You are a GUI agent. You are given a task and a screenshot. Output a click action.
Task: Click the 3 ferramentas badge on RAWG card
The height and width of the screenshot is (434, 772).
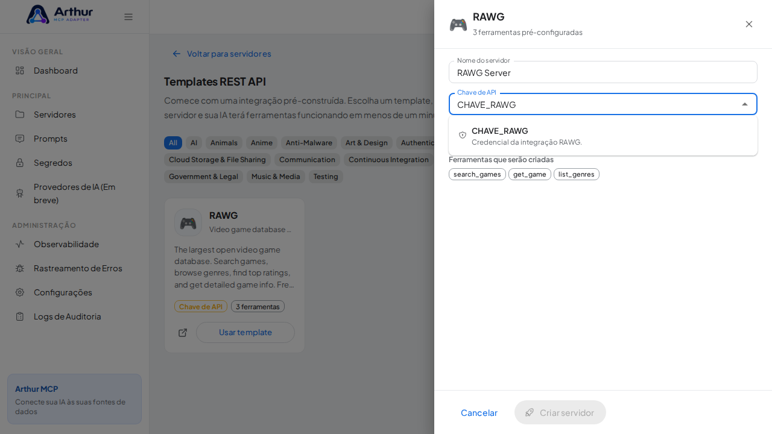258,306
